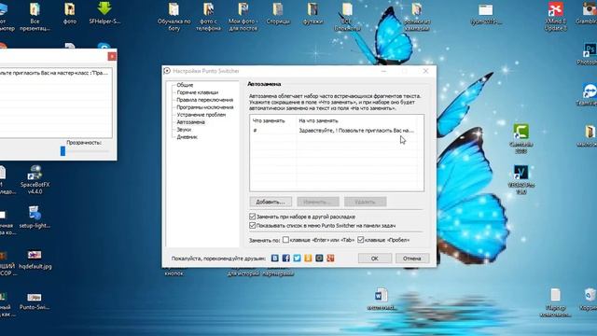The image size is (597, 336).
Task: Launch the Camtasia desktop shortcut
Action: (521, 139)
